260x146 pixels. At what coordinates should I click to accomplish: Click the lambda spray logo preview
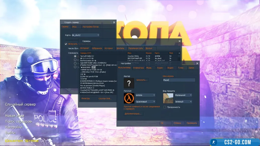click(129, 98)
